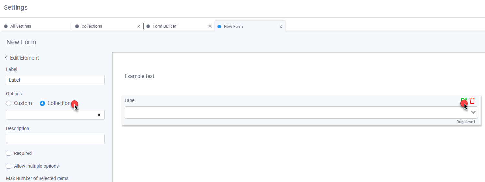Click the Label caption in form preview

[x=130, y=100]
